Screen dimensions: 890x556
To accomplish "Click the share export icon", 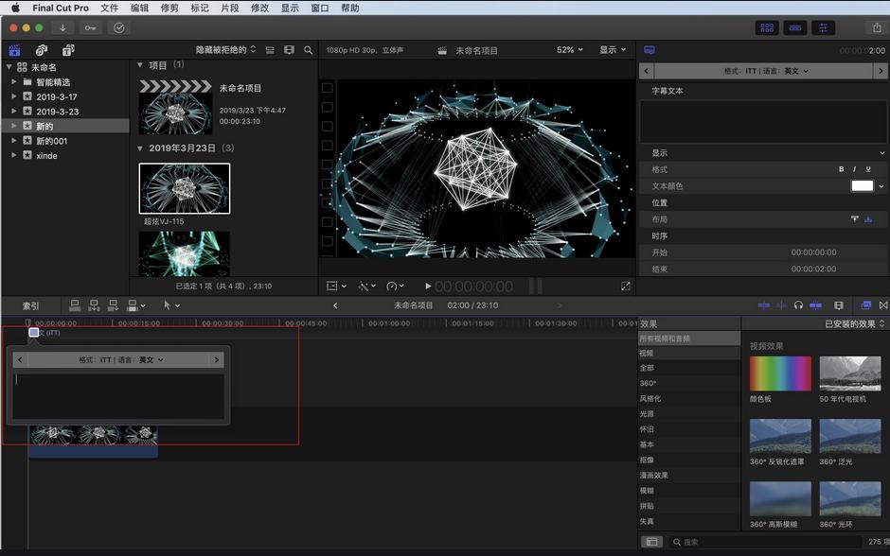I will (x=876, y=28).
